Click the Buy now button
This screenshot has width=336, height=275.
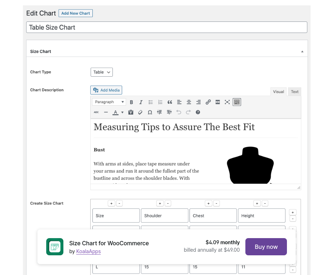click(266, 247)
